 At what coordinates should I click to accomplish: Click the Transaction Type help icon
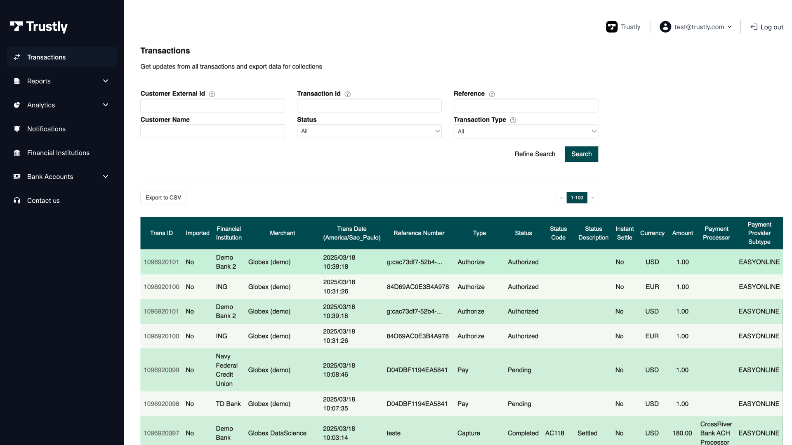tap(513, 120)
